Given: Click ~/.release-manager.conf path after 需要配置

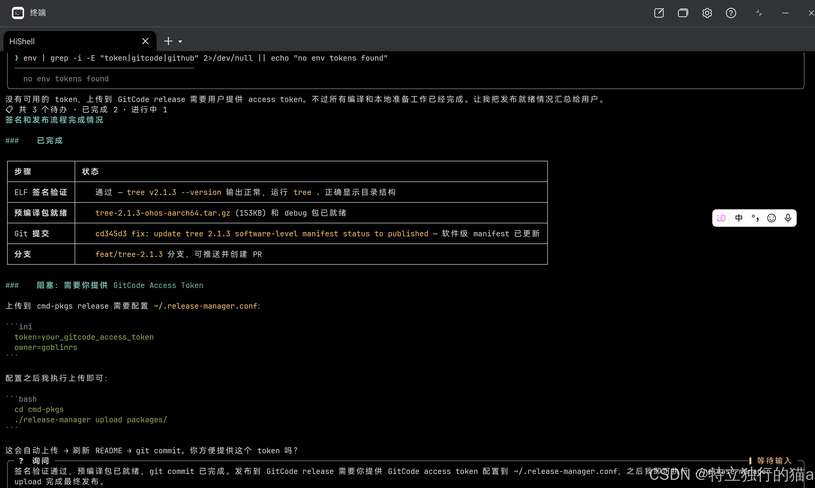Looking at the screenshot, I should (x=205, y=306).
